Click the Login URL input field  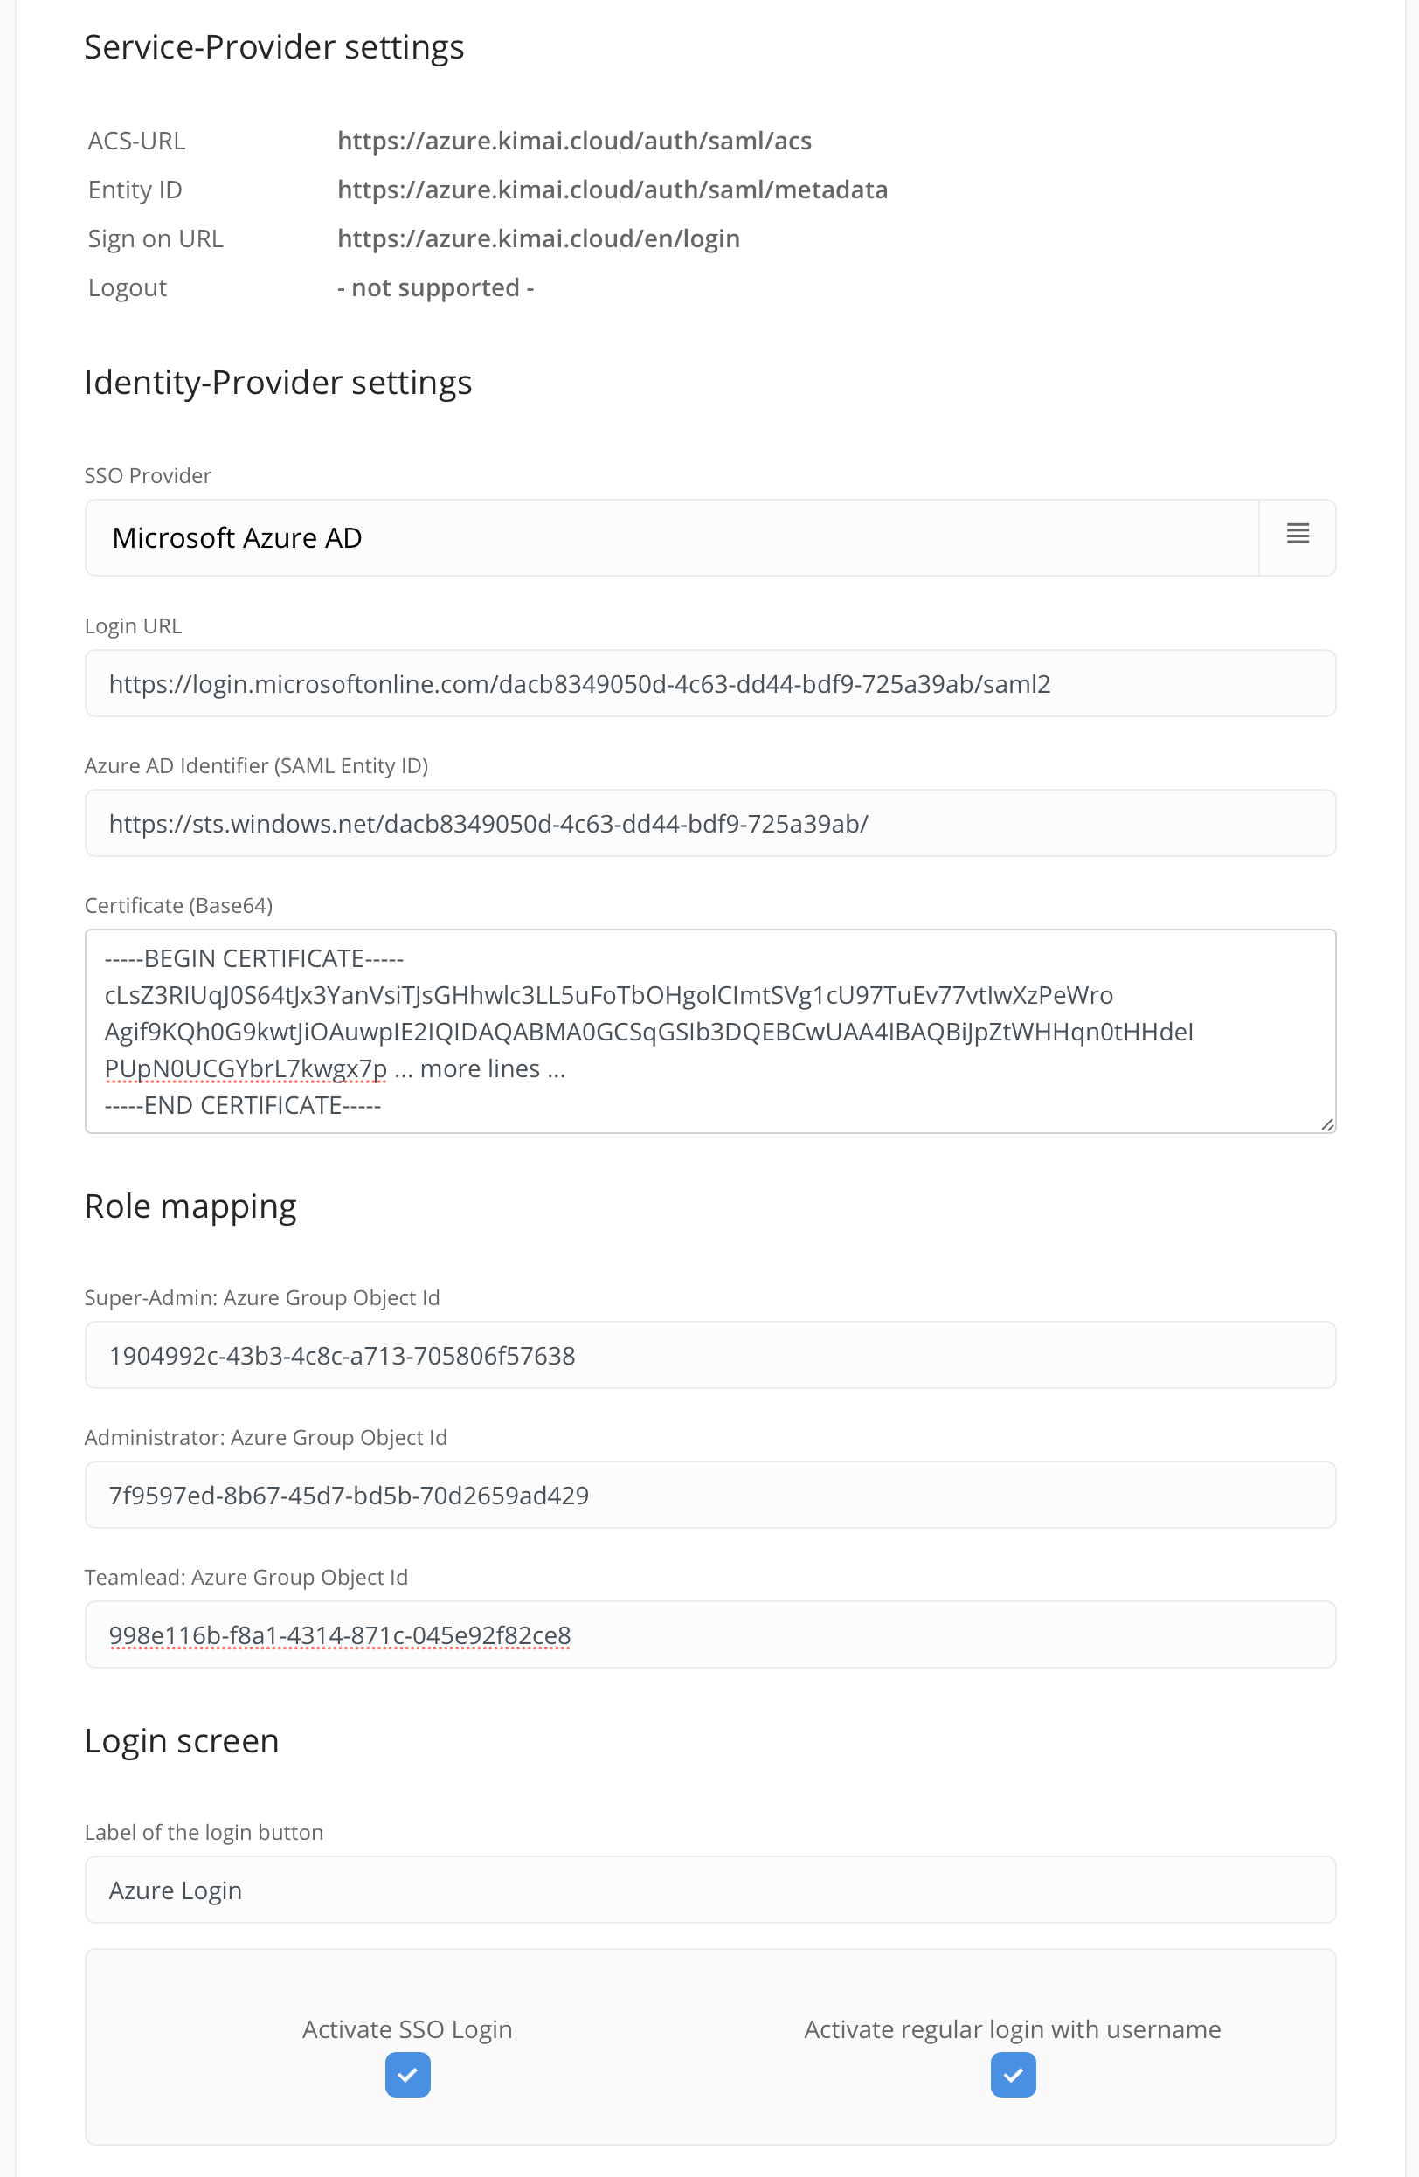tap(710, 683)
